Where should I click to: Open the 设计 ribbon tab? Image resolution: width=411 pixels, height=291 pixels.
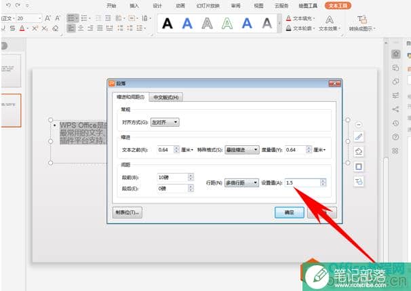(157, 5)
